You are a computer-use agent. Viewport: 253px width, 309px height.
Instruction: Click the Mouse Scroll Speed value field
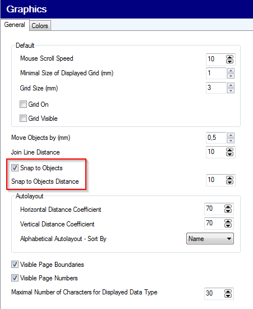(x=215, y=59)
